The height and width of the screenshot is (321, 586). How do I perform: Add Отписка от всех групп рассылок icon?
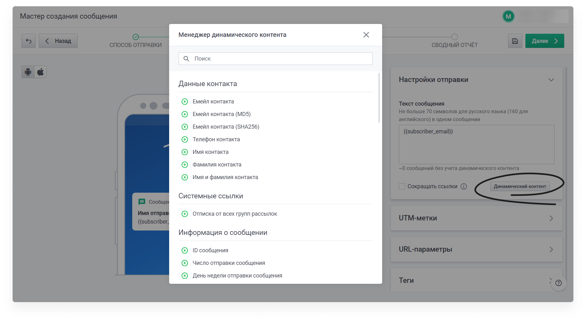point(185,214)
